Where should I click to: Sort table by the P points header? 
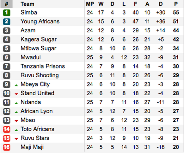coord(176,4)
